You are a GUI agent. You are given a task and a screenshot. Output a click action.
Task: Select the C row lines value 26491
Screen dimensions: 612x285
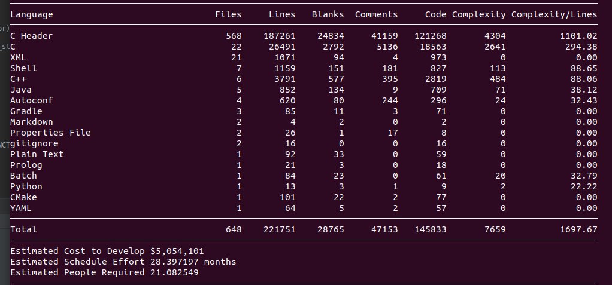coord(282,47)
